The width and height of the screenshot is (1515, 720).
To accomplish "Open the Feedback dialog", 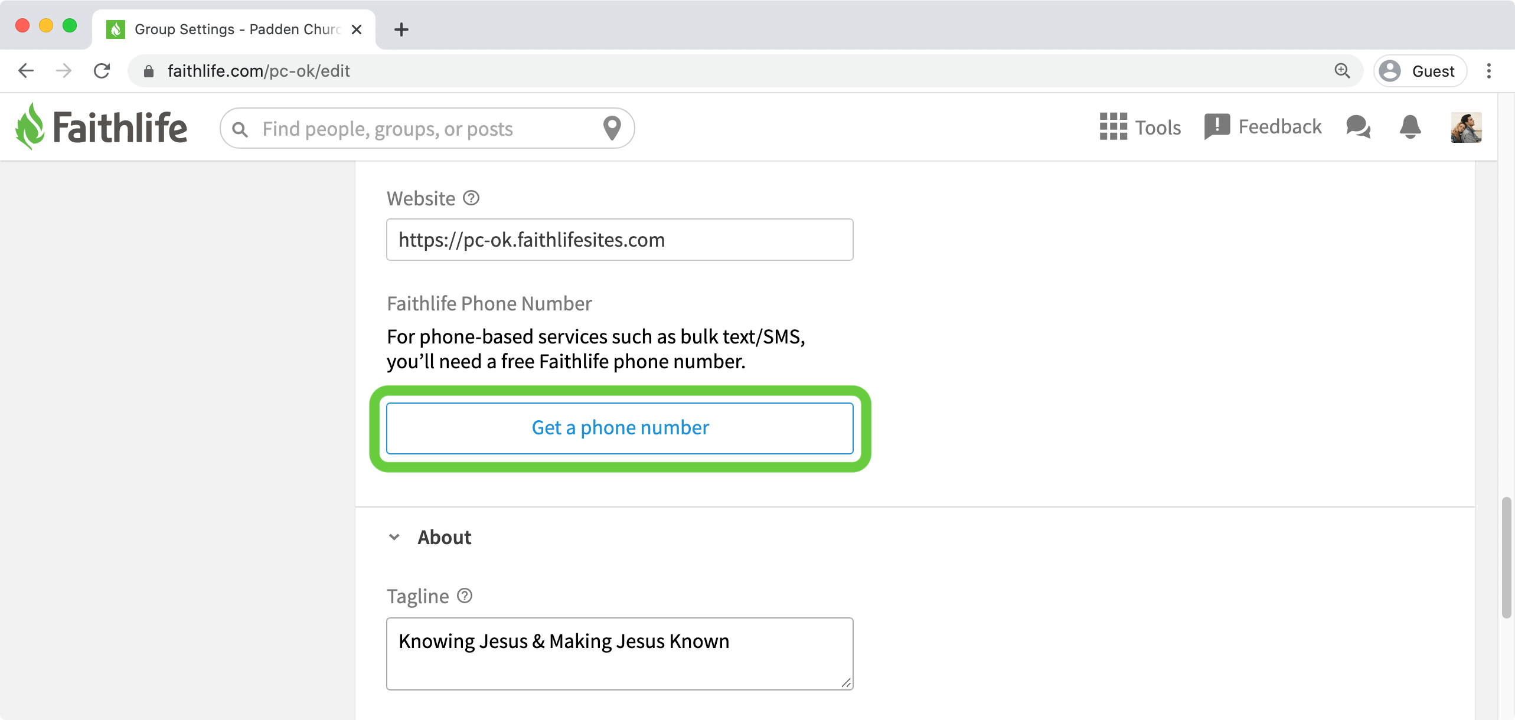I will tap(1262, 127).
